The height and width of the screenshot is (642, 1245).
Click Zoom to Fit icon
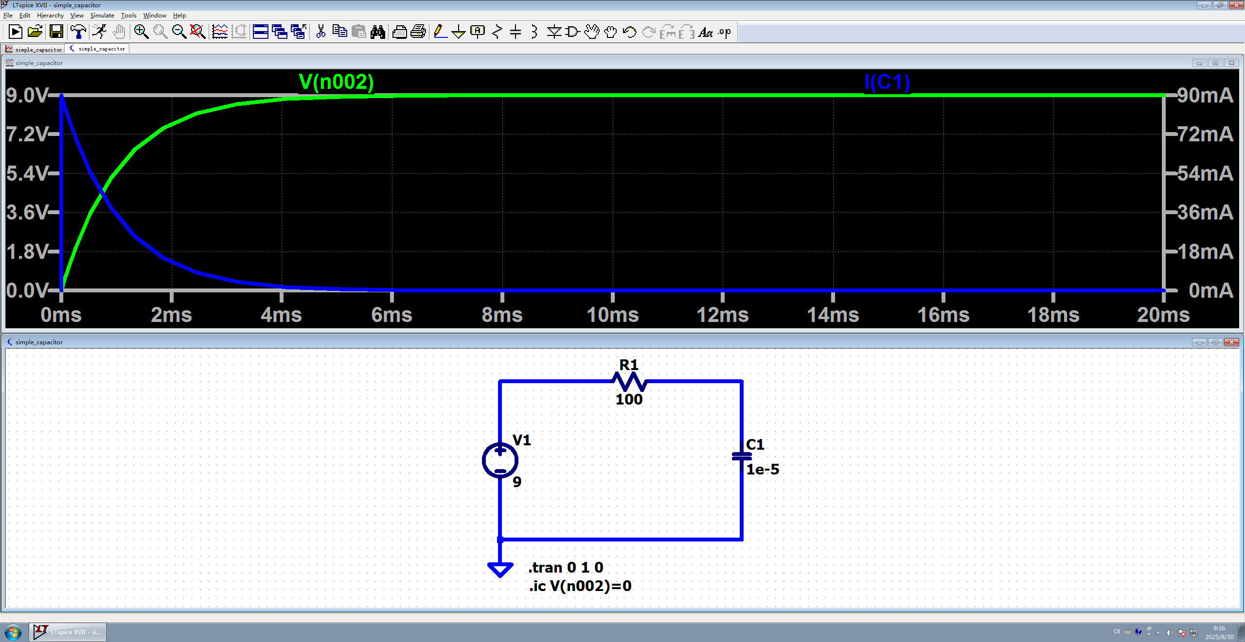coord(197,32)
